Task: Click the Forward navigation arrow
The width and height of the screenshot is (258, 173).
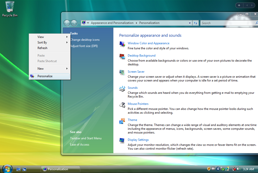Action: 74,23
